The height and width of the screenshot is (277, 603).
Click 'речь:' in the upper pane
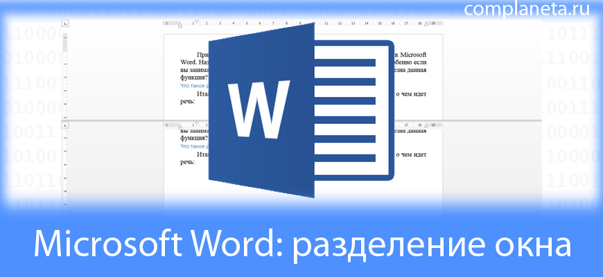pos(187,101)
